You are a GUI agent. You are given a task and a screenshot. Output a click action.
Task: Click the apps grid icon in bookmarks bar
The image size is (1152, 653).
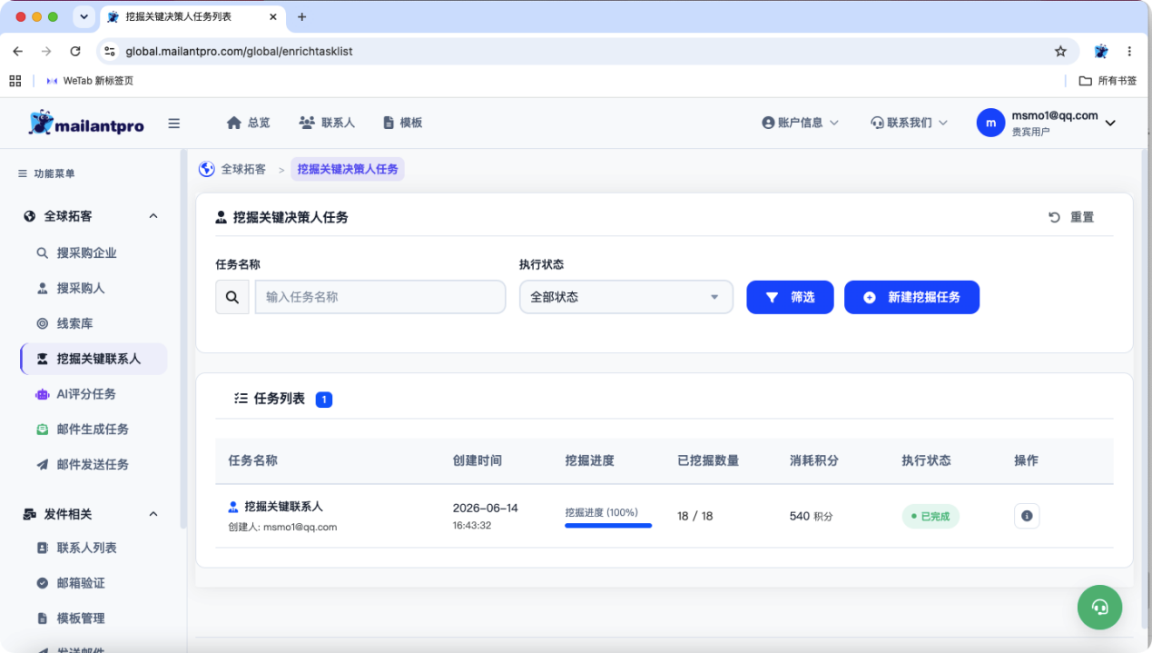point(15,81)
